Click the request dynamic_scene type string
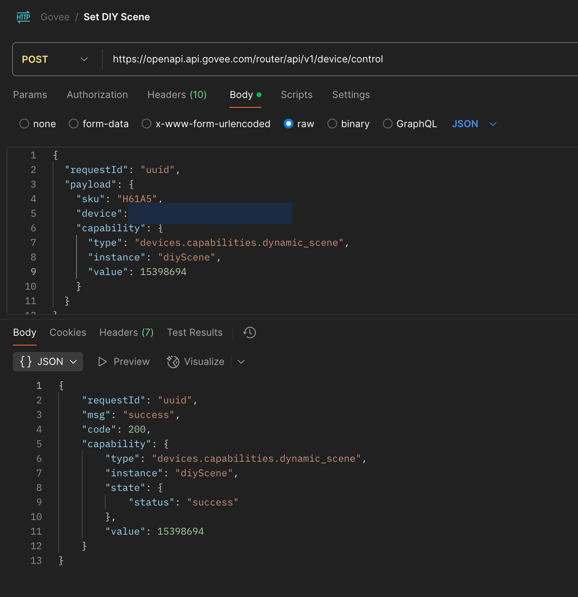The height and width of the screenshot is (597, 578). 239,243
